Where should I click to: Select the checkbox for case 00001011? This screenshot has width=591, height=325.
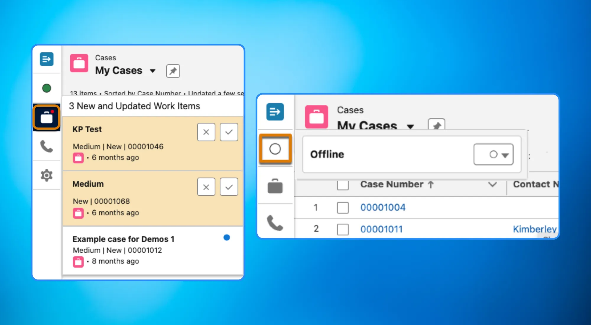(342, 229)
